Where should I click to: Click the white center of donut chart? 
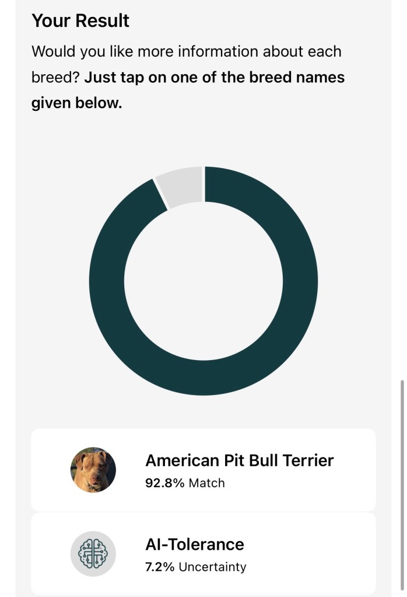(x=203, y=281)
